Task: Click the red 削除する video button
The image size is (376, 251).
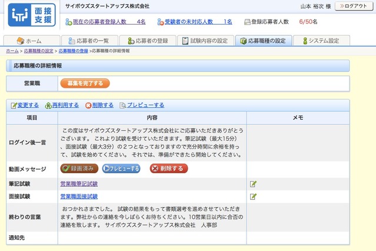Action: coord(169,169)
